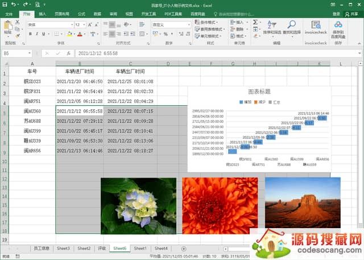The height and width of the screenshot is (260, 364).
Task: Click Save to Baidu Netdisk icon
Action: (338, 26)
